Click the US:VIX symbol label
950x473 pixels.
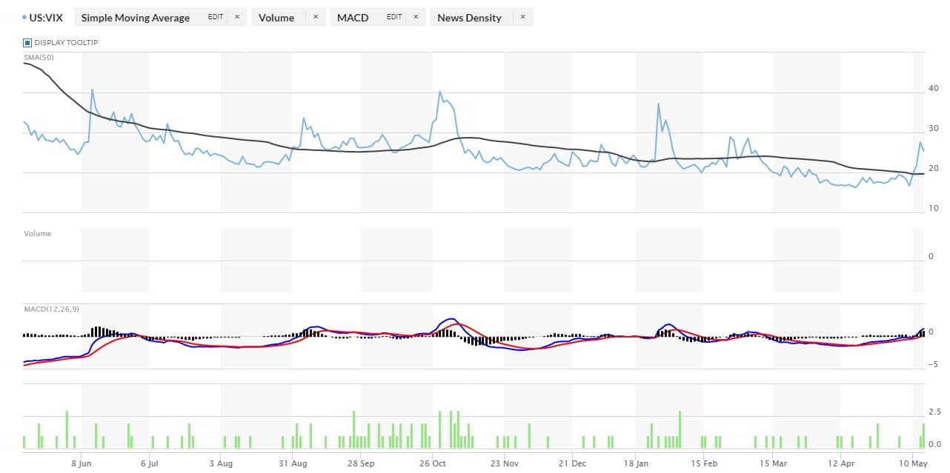click(46, 18)
